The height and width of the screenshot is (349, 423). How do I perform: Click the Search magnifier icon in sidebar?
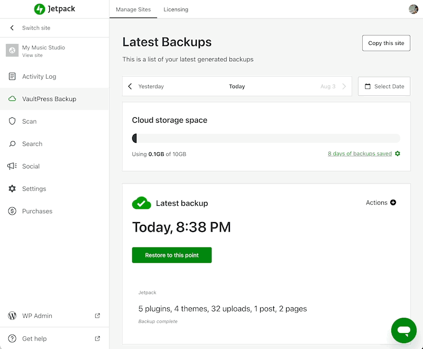[12, 144]
